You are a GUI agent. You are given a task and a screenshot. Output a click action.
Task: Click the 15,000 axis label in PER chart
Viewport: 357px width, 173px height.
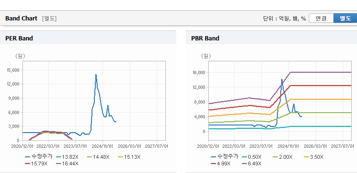click(13, 70)
